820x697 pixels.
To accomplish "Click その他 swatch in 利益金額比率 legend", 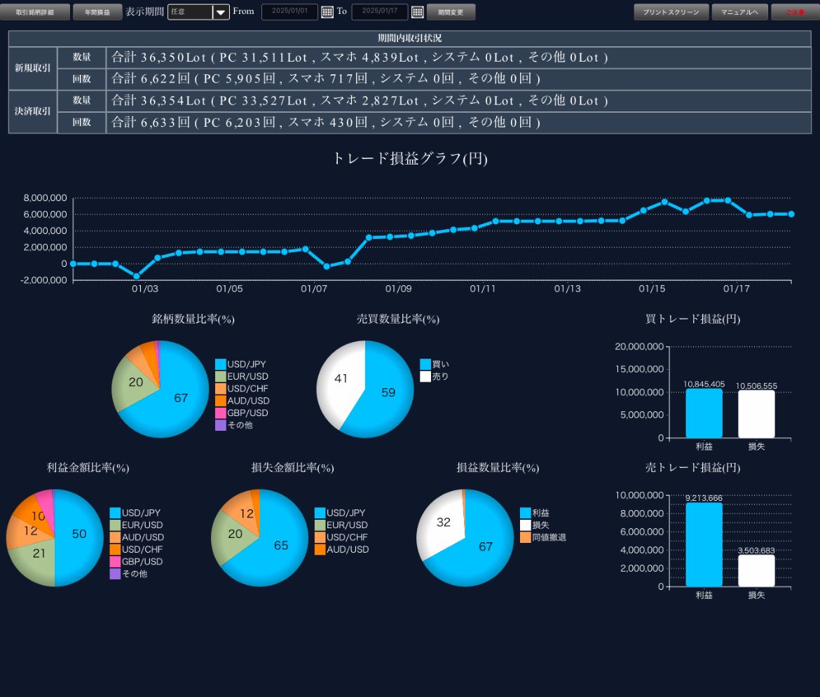I will [115, 574].
